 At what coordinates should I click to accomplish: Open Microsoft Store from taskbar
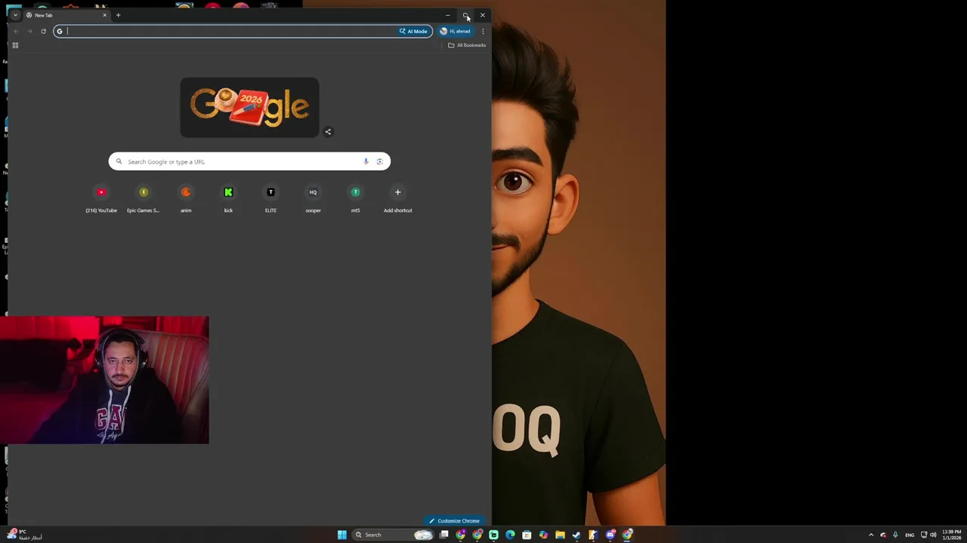point(527,535)
